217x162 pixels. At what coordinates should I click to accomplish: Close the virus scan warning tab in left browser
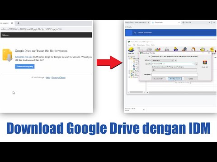pos(12,23)
